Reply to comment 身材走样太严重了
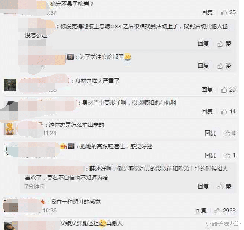244x230 pixels. 207,90
